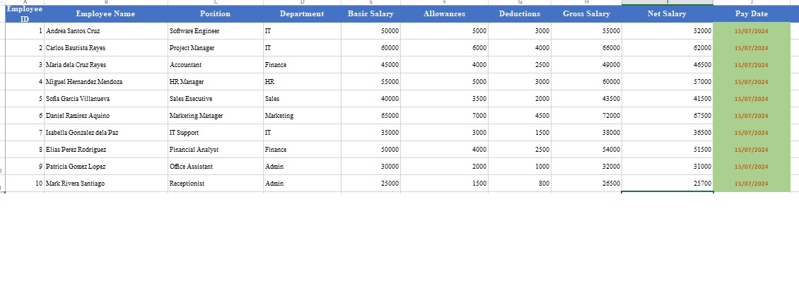Click Mark Rivera Santiago's pay date cell

tap(751, 184)
